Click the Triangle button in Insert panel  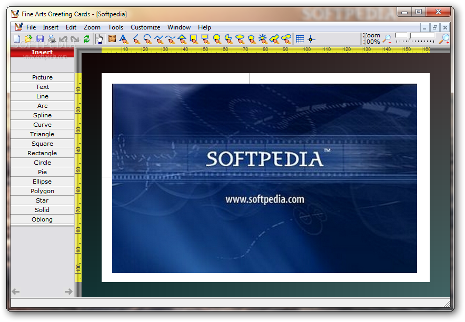tap(42, 134)
